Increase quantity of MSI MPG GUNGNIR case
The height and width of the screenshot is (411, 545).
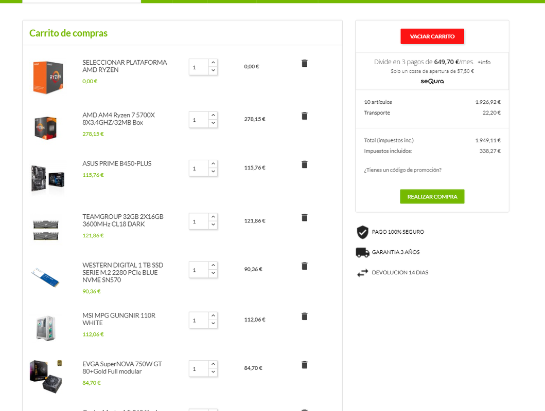(x=213, y=316)
